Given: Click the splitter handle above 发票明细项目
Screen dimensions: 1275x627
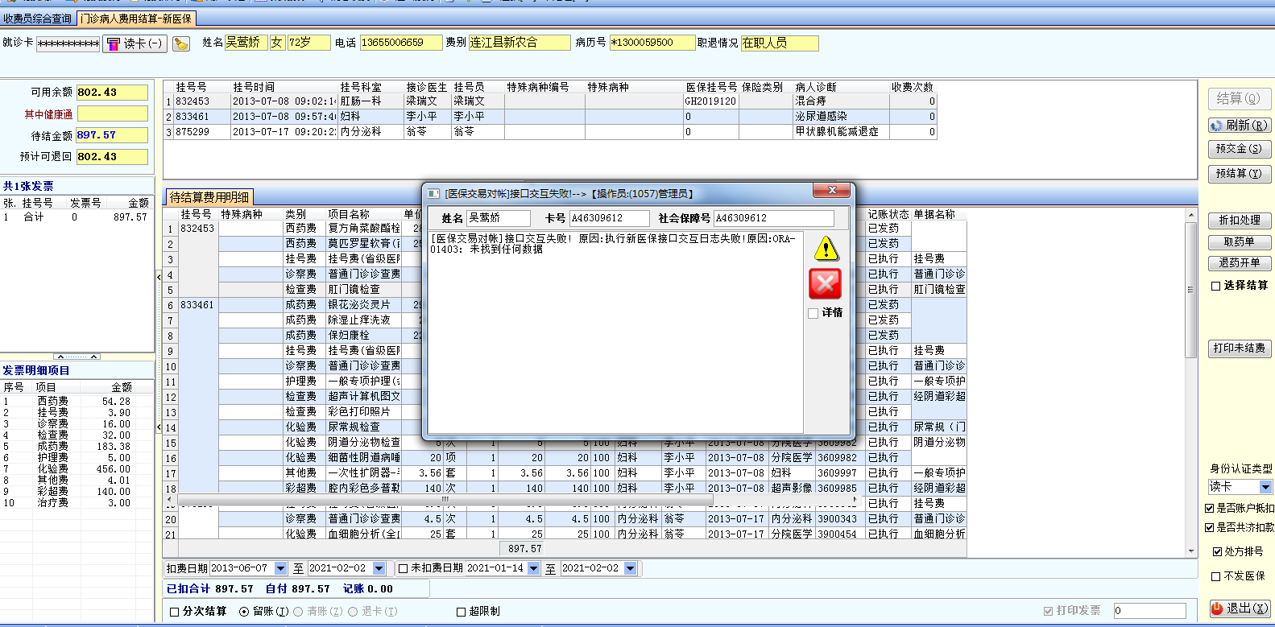Looking at the screenshot, I should 77,357.
